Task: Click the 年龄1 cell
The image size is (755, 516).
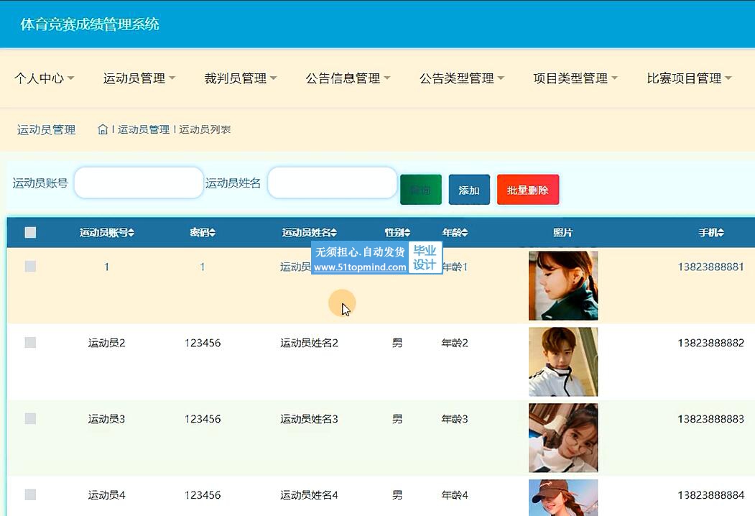Action: (x=455, y=267)
